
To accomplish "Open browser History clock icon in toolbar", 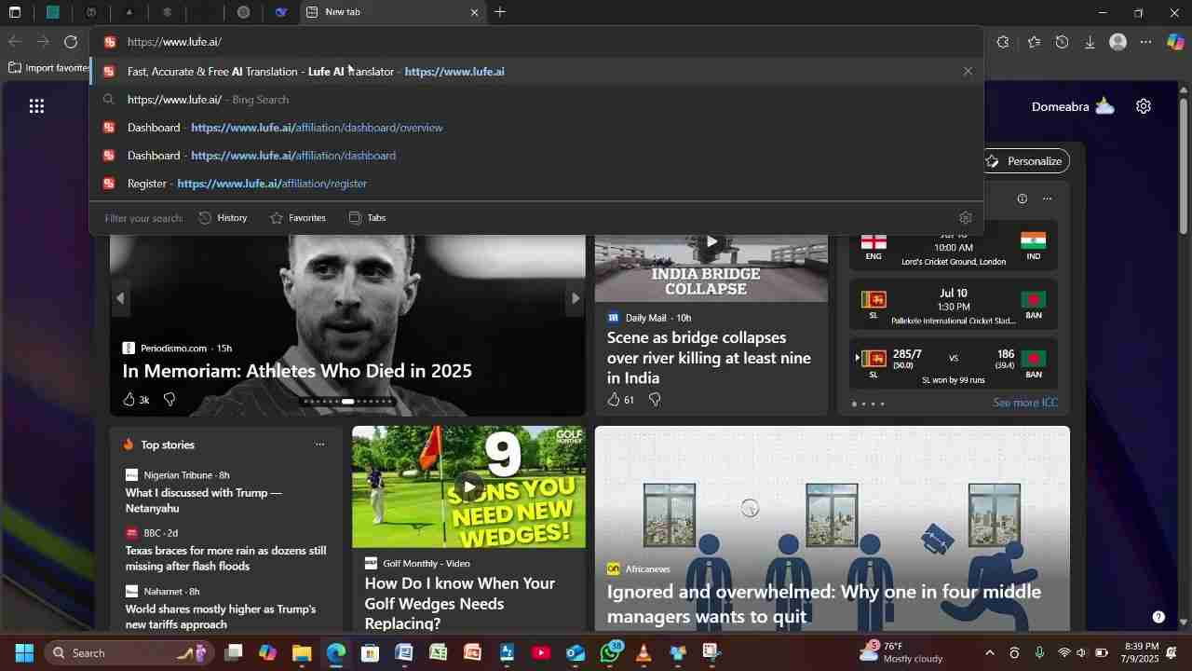I will pos(1063,42).
